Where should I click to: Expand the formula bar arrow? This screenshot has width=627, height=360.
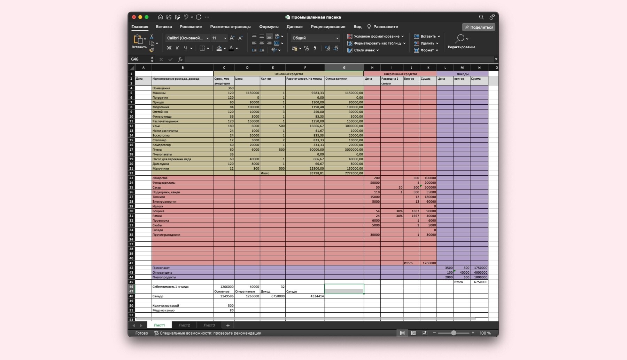[x=496, y=59]
